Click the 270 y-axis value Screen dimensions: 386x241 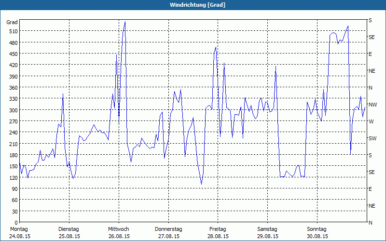pos(14,121)
